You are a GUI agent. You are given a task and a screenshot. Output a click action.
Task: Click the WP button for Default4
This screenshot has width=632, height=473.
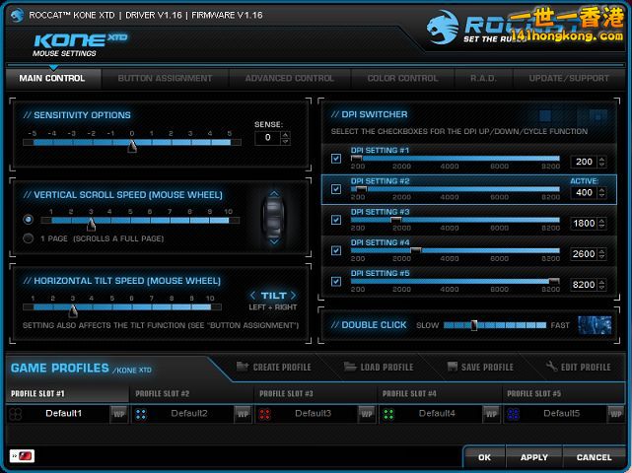pyautogui.click(x=491, y=414)
